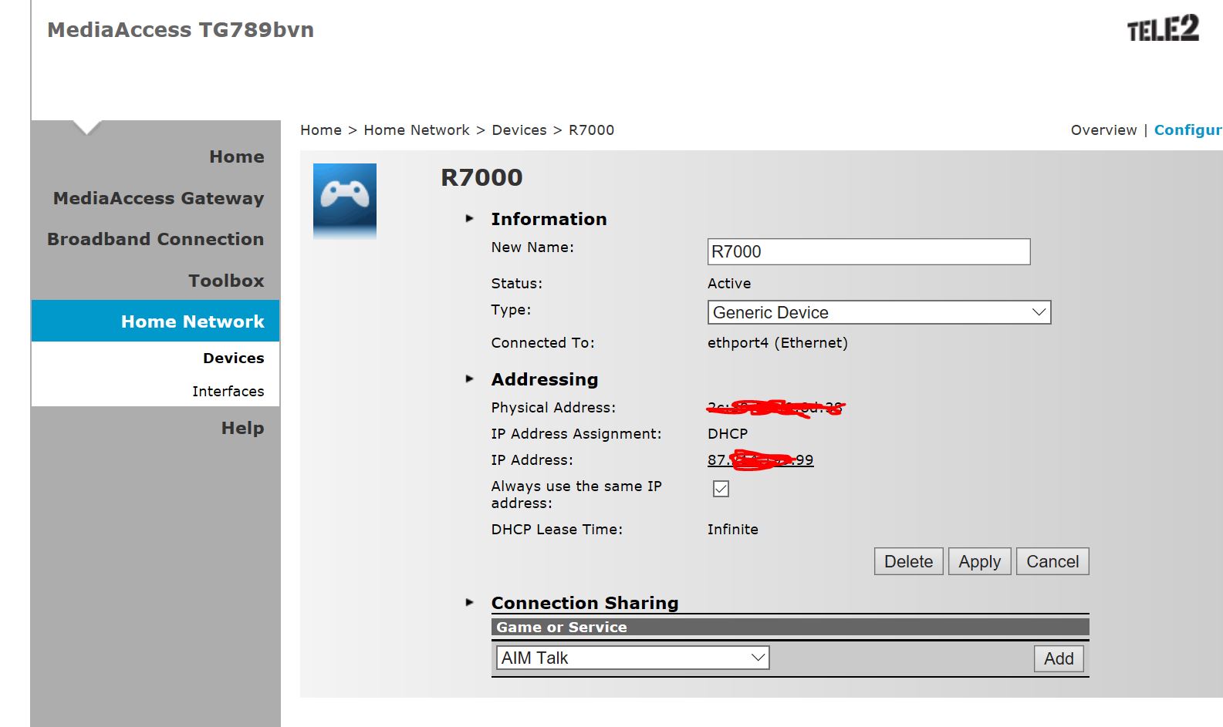Click the Add button for service
Viewport: 1223px width, 727px height.
pos(1059,658)
